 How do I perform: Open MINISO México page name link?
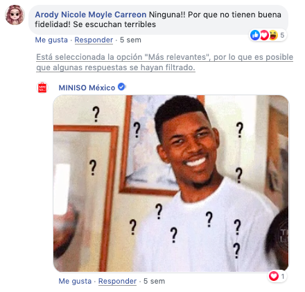coord(87,88)
